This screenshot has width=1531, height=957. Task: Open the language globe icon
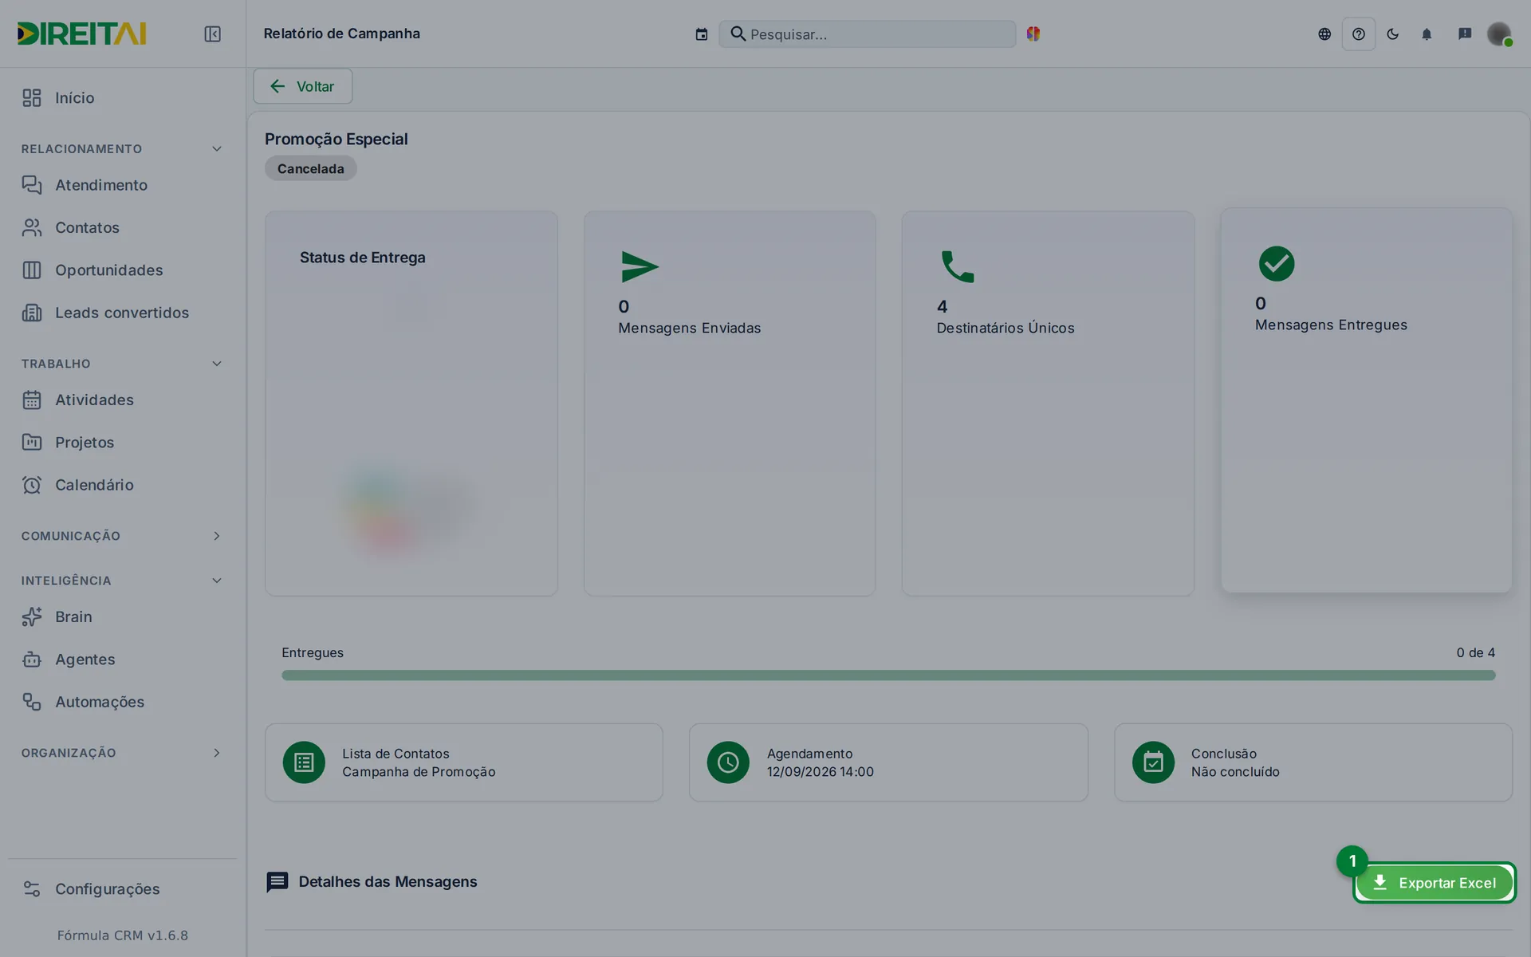coord(1324,33)
